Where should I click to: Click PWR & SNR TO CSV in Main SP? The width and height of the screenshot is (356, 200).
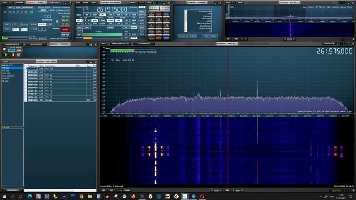pos(120,44)
